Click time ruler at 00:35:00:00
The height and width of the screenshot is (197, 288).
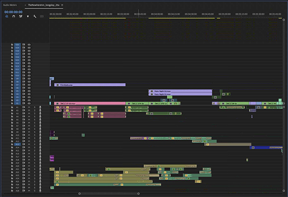(224, 14)
